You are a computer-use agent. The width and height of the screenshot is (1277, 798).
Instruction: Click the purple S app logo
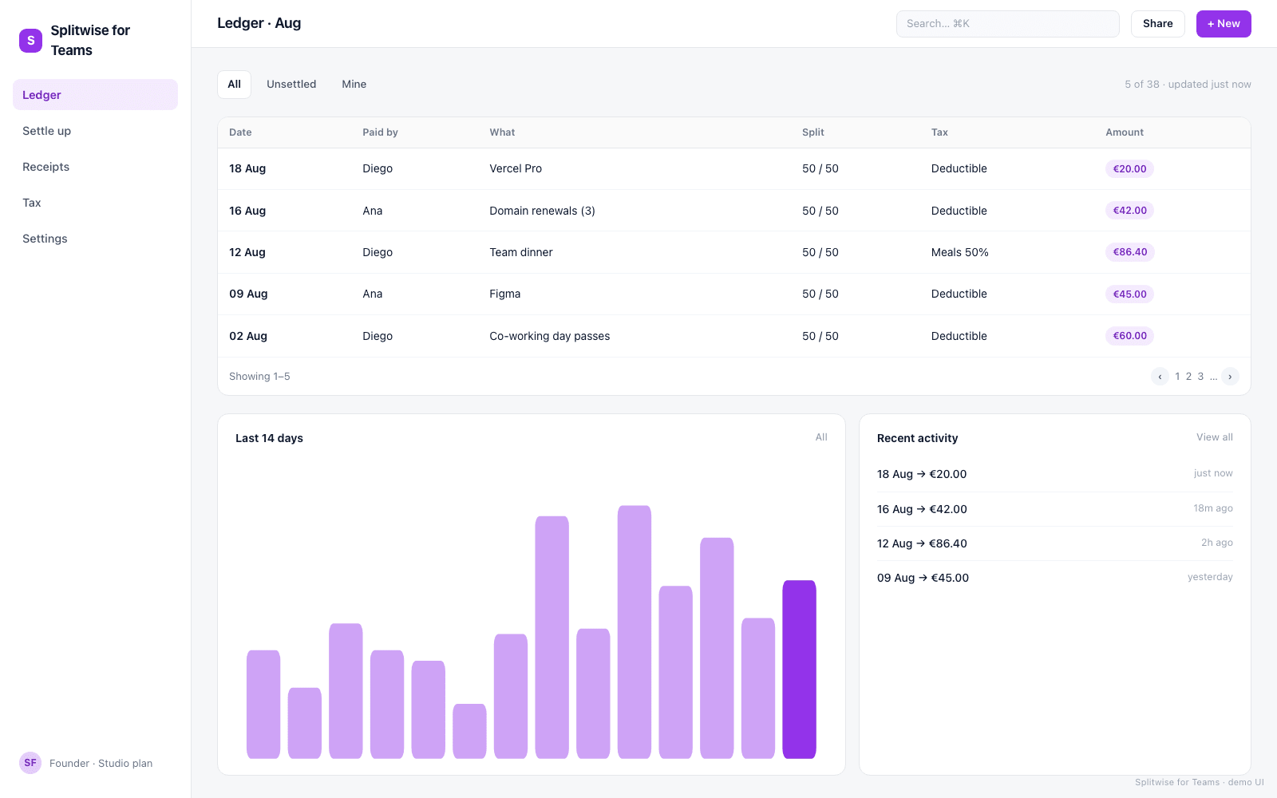[x=30, y=40]
